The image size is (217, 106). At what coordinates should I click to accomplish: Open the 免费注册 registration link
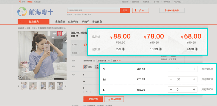37,2
